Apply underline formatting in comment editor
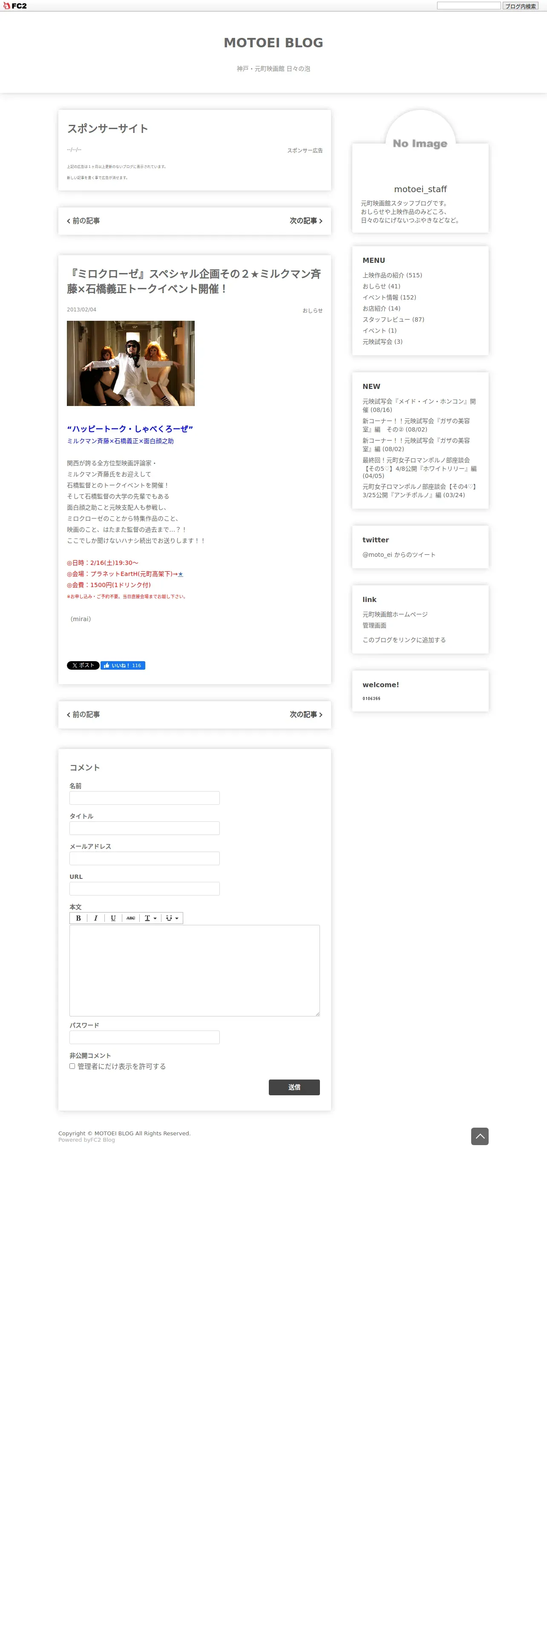 [113, 918]
